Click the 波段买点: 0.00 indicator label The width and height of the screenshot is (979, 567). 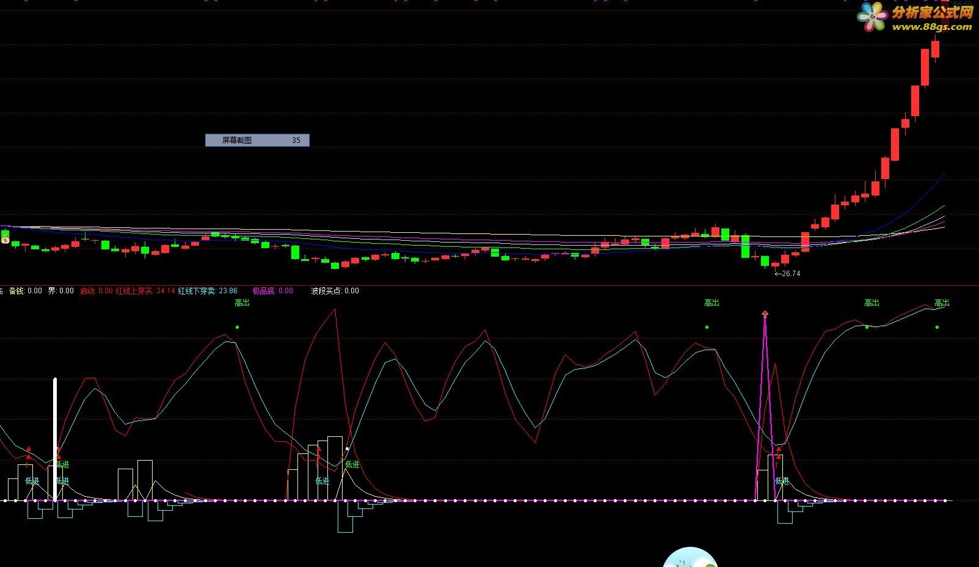(335, 291)
